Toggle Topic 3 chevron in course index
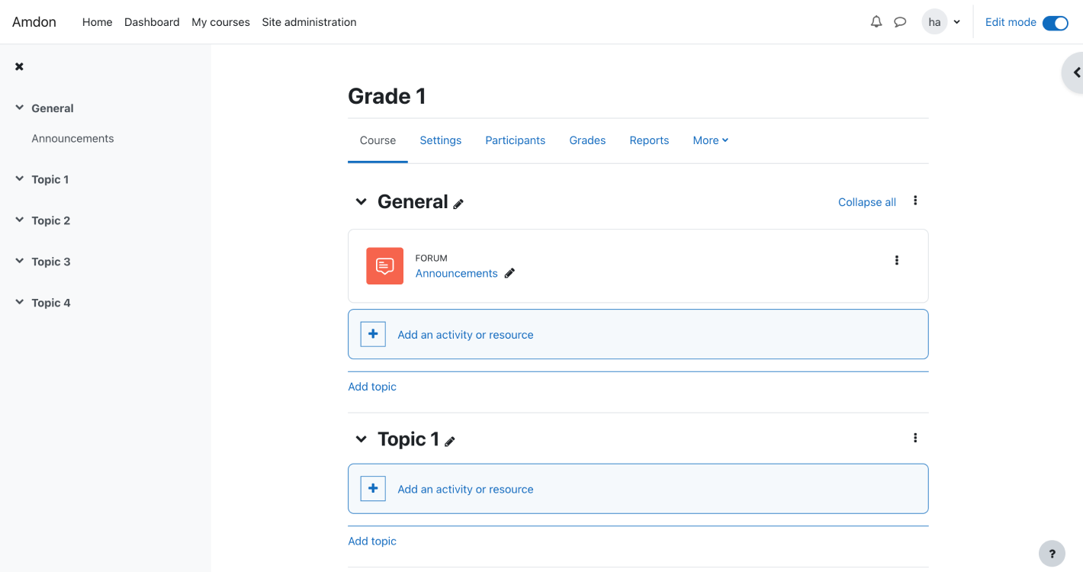Viewport: 1083px width, 572px height. pos(20,261)
